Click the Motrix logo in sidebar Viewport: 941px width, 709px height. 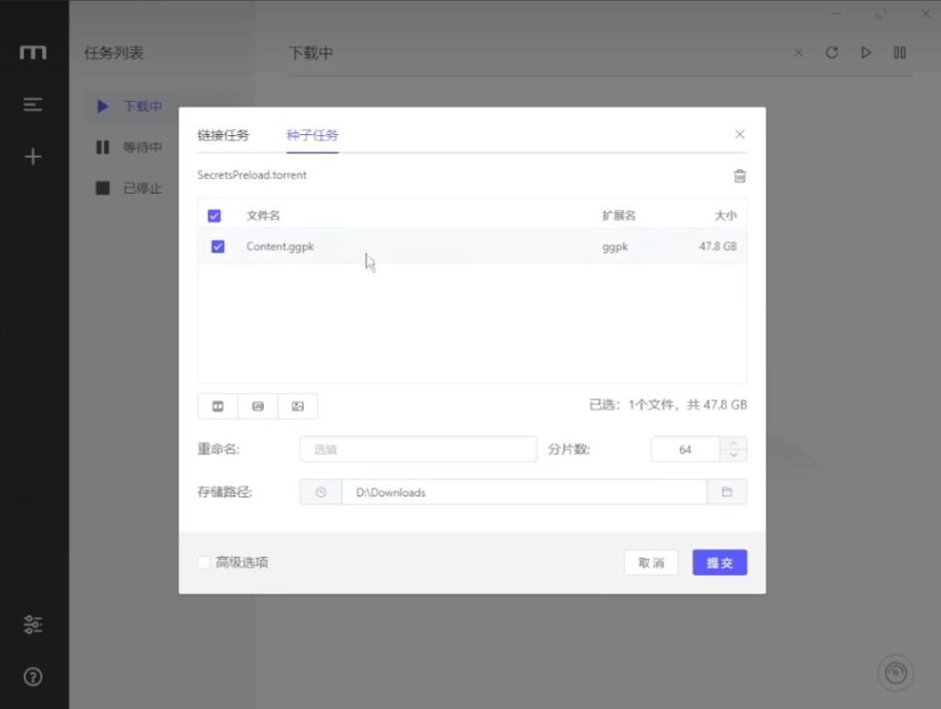(33, 52)
